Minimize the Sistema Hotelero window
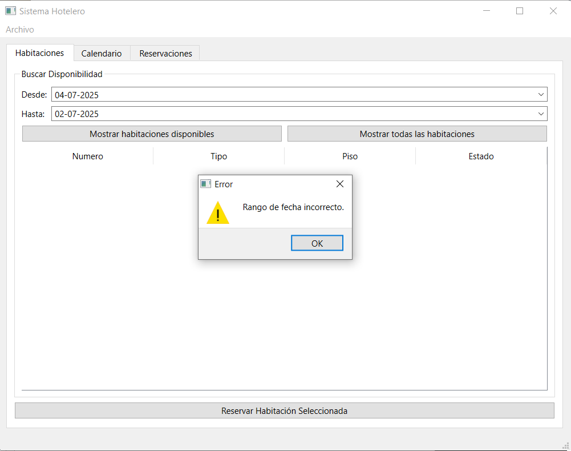The height and width of the screenshot is (451, 571). click(487, 11)
